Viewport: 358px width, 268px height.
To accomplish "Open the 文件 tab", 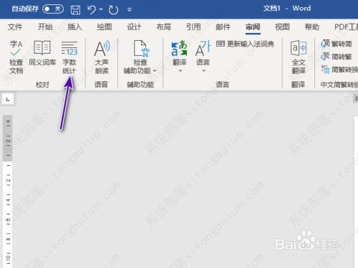I will click(15, 27).
